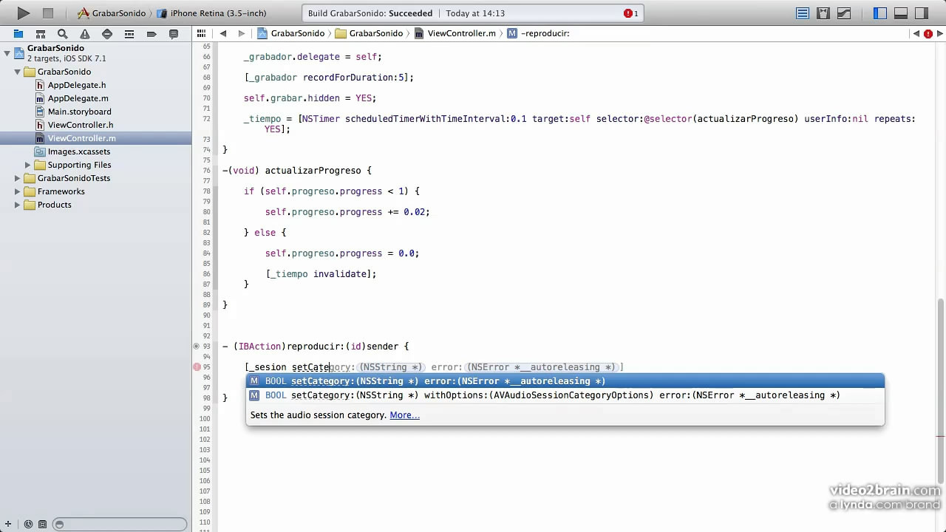Click the error marker on line 95

pos(197,367)
